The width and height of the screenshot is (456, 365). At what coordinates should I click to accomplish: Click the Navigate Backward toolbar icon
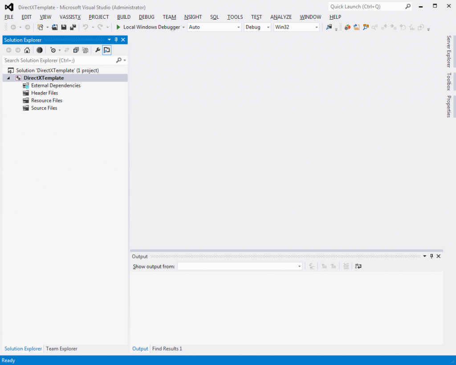pyautogui.click(x=13, y=27)
